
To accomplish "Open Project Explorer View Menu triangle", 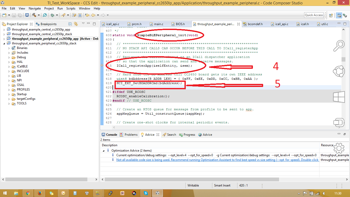I will 83,24.
